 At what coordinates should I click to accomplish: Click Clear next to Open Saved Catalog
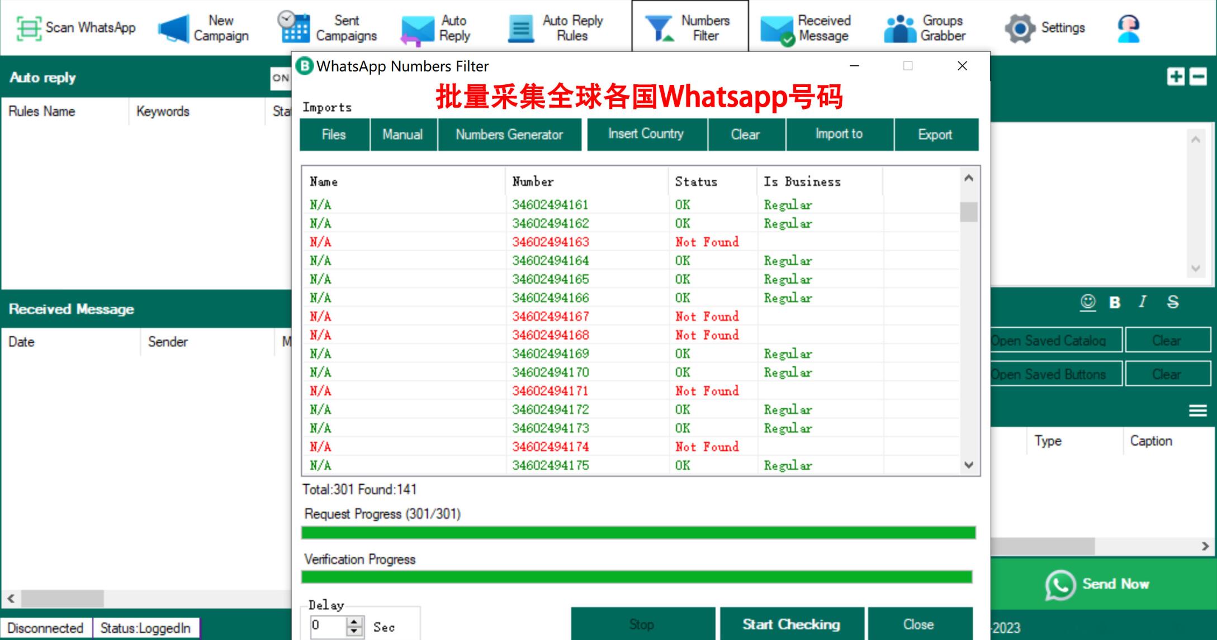coord(1167,341)
